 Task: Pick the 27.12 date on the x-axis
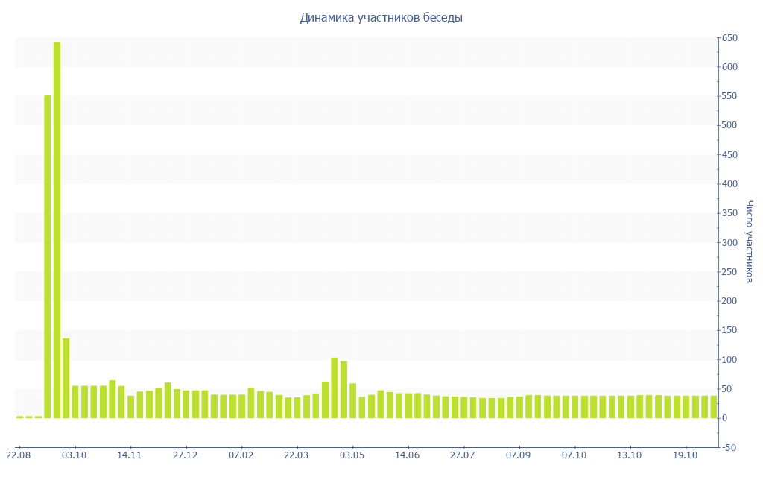[186, 455]
